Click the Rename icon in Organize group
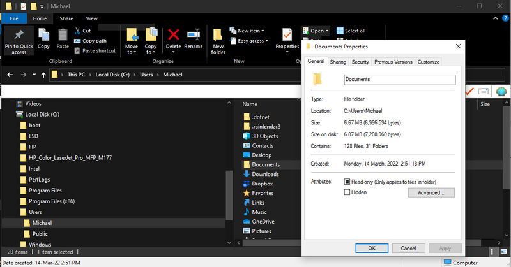Screen dimensions: 511x267 [x=194, y=34]
